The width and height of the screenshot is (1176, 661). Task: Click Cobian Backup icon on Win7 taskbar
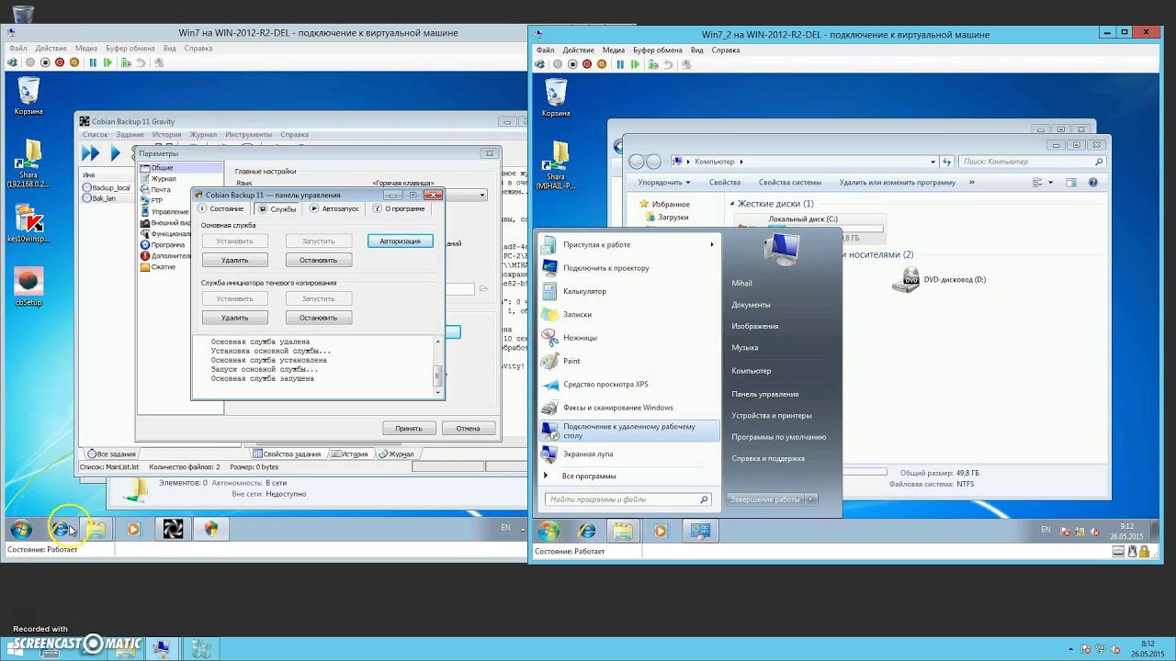pyautogui.click(x=173, y=529)
